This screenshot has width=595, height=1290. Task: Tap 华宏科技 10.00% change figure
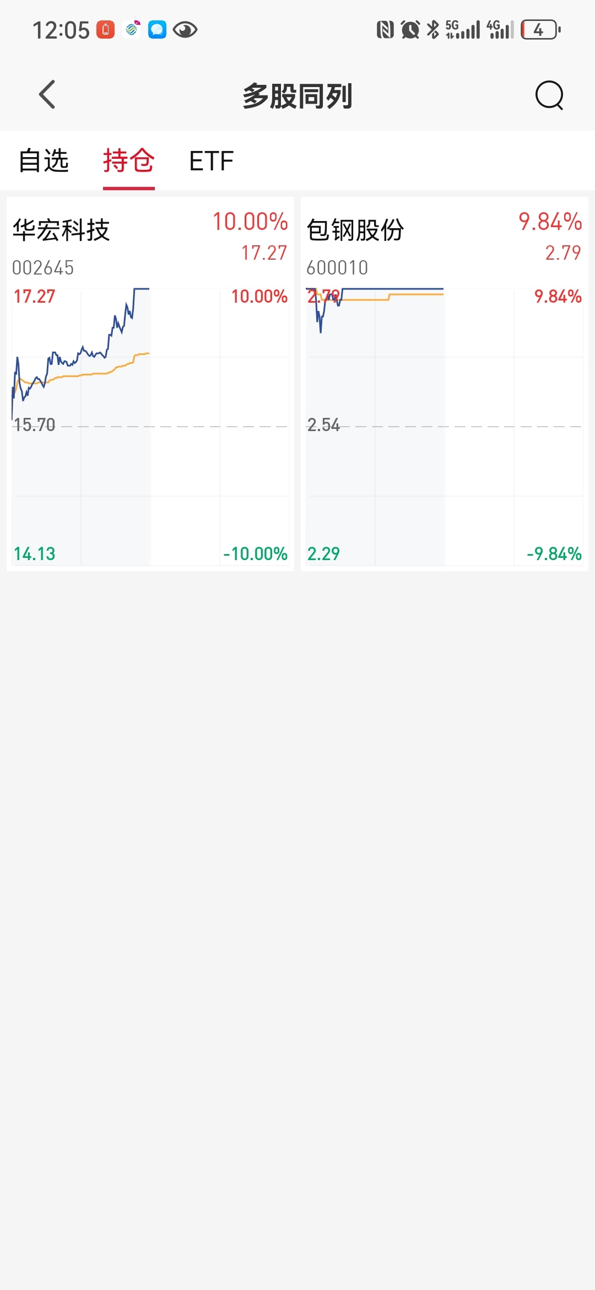pyautogui.click(x=250, y=222)
